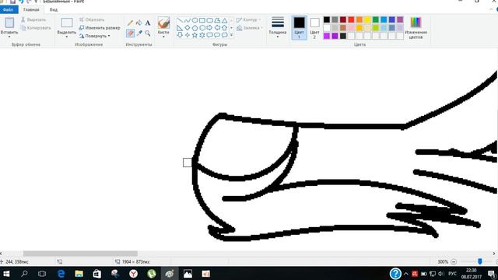Screen dimensions: 498x280
Task: Pick the yellow color swatch
Action: pyautogui.click(x=367, y=19)
